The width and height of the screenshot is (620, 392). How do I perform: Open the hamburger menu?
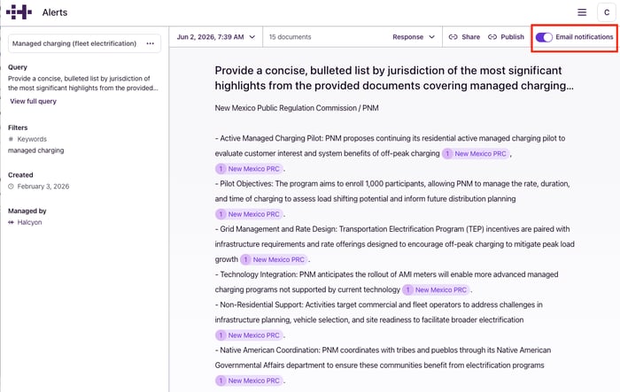[582, 12]
